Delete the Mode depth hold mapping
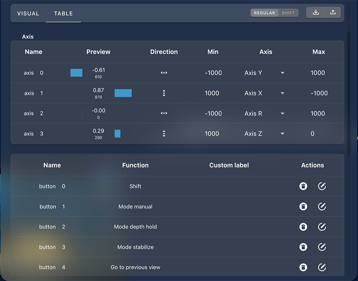 303,227
